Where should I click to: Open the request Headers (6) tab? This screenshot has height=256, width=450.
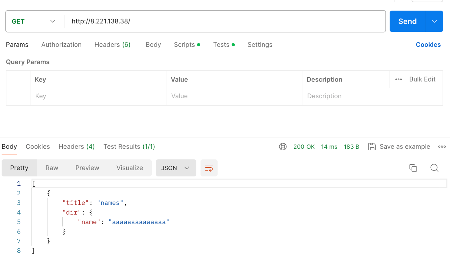coord(113,45)
